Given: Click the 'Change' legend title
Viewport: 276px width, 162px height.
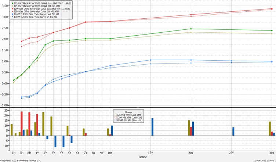Looking at the screenshot, I should tap(128, 112).
